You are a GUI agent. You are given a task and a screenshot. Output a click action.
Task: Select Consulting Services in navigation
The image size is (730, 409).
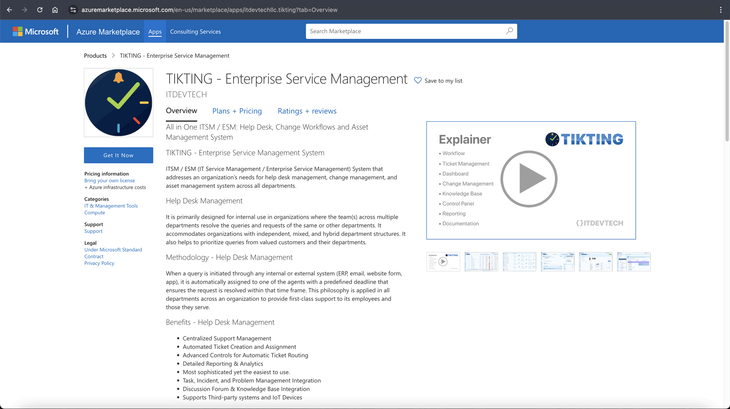[x=195, y=31]
